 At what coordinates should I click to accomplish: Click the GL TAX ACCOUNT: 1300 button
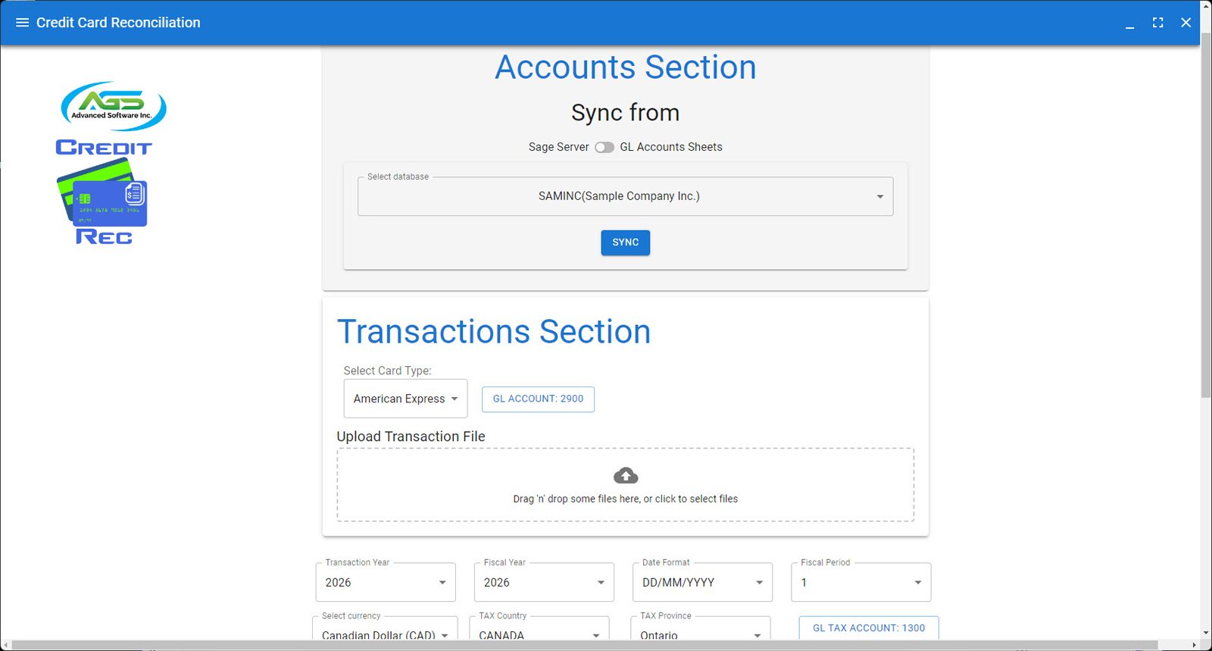click(869, 628)
